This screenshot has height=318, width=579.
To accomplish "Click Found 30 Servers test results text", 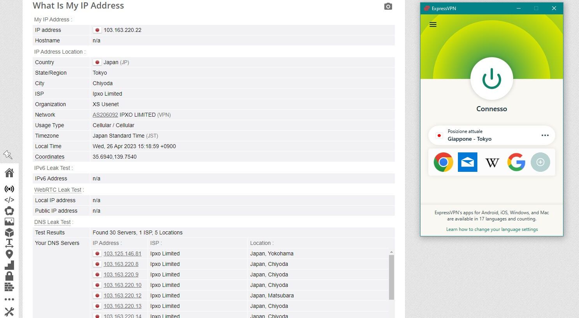I will [x=137, y=232].
